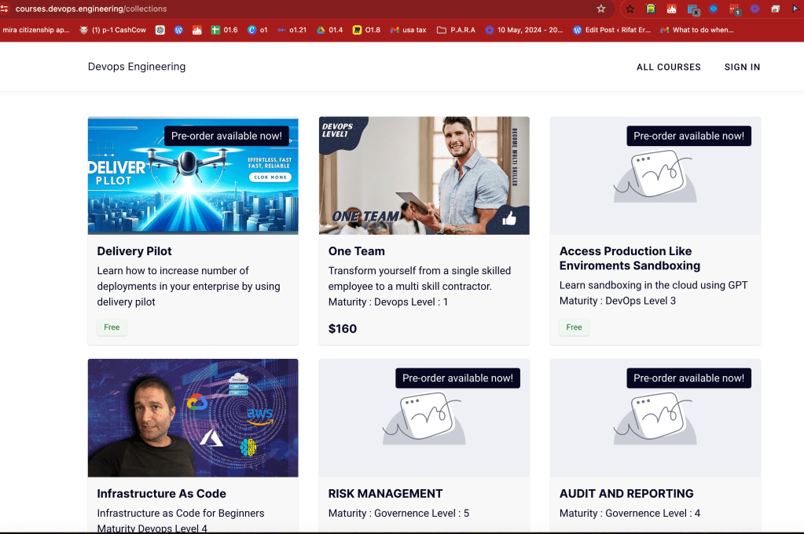Open the black star extension icon
This screenshot has height=534, width=804.
(630, 9)
